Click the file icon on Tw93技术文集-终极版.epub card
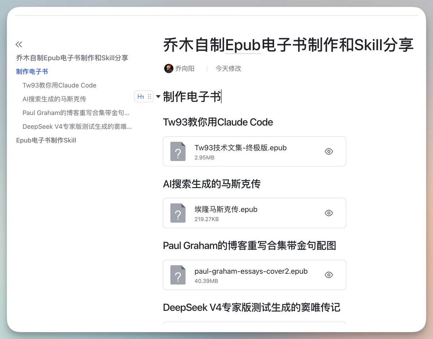Viewport: 433px width, 339px height. tap(178, 151)
